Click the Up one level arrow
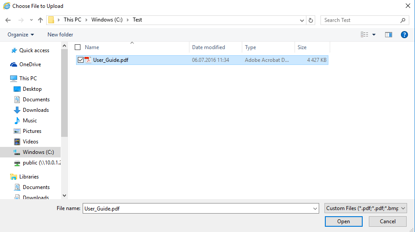The height and width of the screenshot is (232, 415). tap(40, 20)
